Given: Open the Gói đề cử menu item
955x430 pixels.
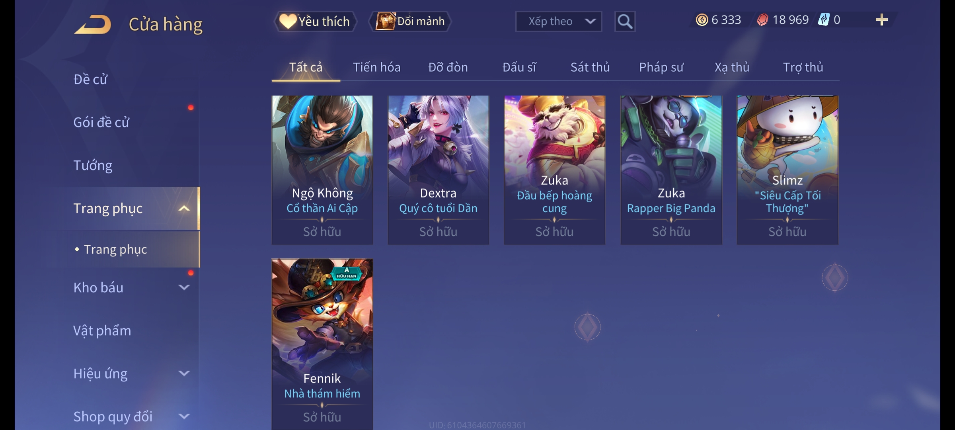Looking at the screenshot, I should coord(101,122).
